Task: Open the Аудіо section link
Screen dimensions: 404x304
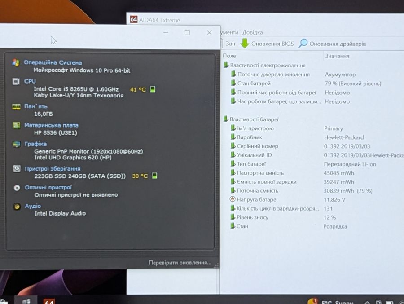Action: (33, 206)
